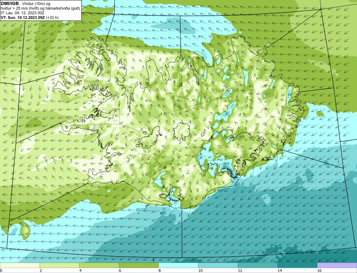Viewport: 357px width, 273px height.
Task: Click the 4–6 m/s green legend swatch
Action: coord(99,265)
